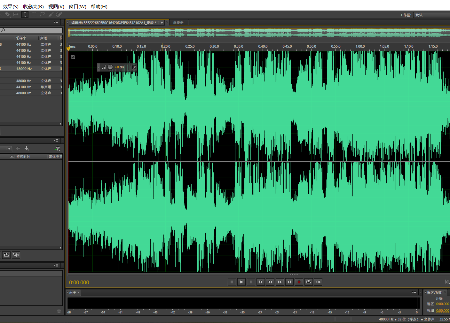
Task: Open the 效果(S) menu
Action: click(x=11, y=6)
